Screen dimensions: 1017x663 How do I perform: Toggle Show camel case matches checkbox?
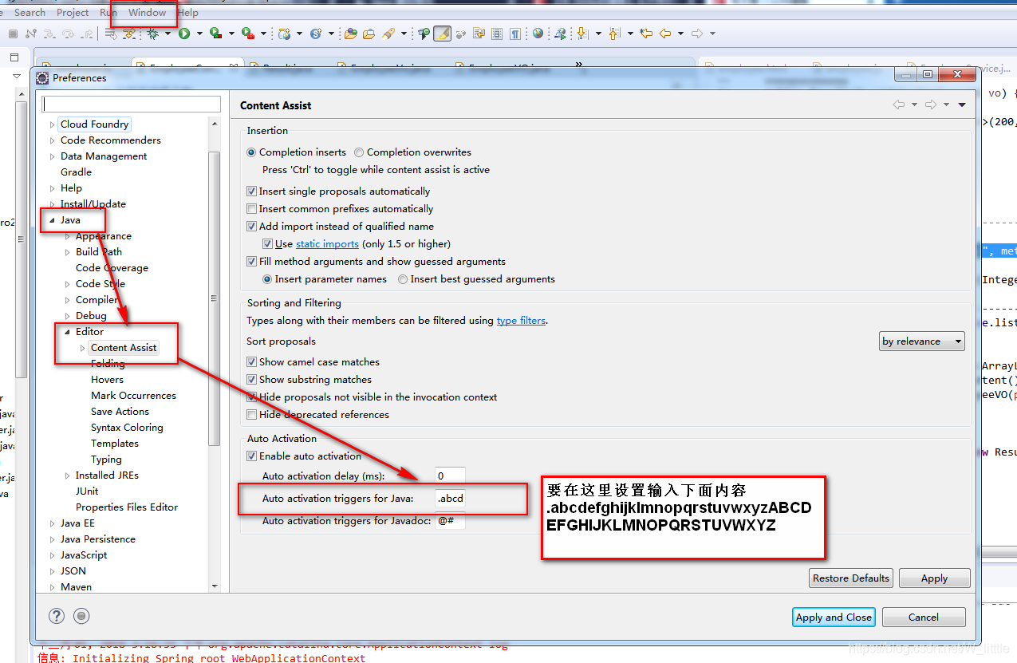tap(252, 362)
